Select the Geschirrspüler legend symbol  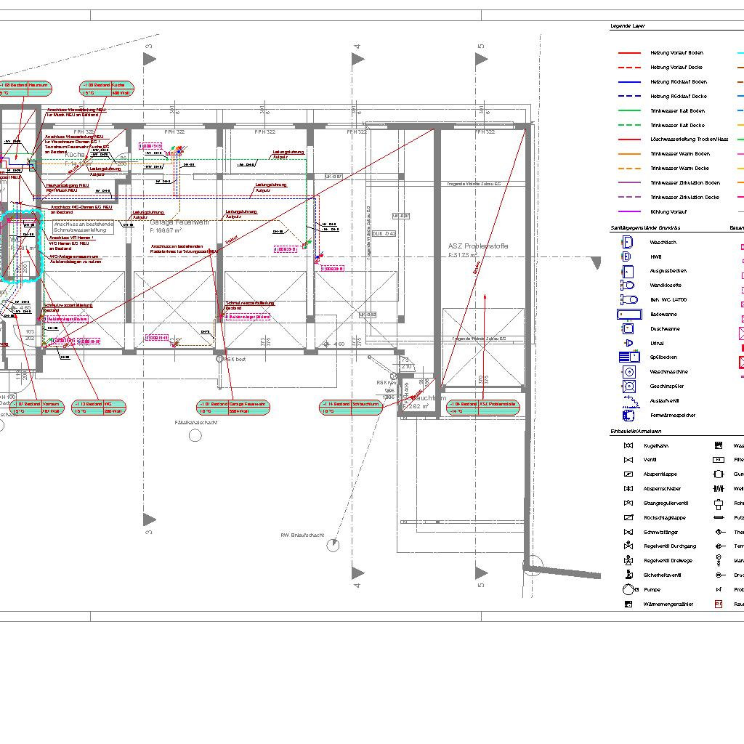(628, 387)
